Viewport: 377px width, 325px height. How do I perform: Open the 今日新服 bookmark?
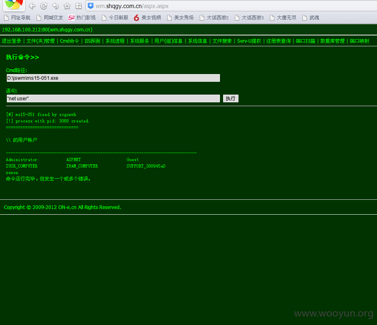pos(115,18)
